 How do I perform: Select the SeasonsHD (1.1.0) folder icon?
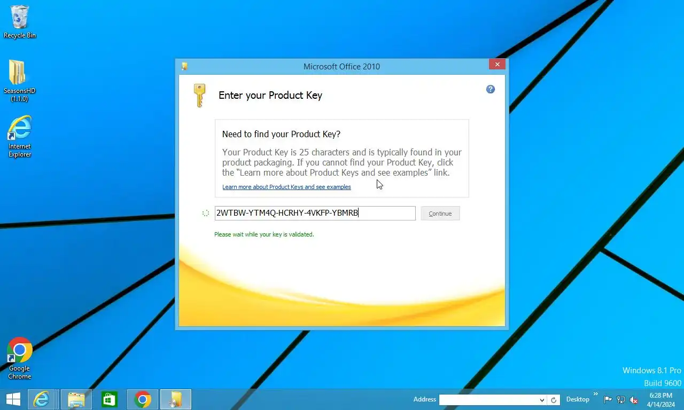point(20,81)
